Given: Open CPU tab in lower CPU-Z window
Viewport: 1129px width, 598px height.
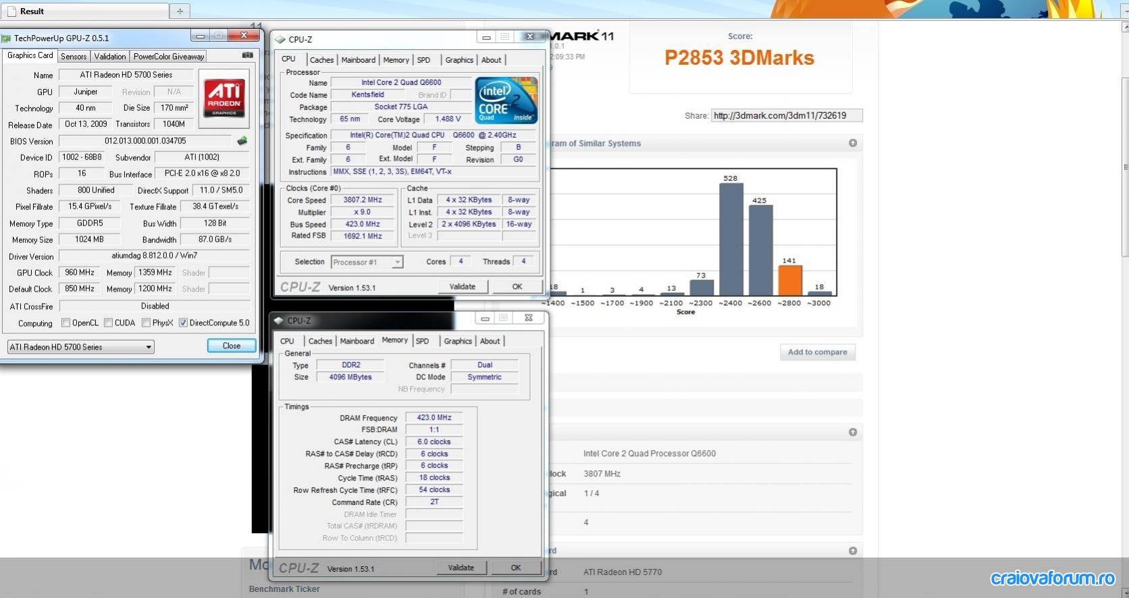Looking at the screenshot, I should tap(287, 342).
